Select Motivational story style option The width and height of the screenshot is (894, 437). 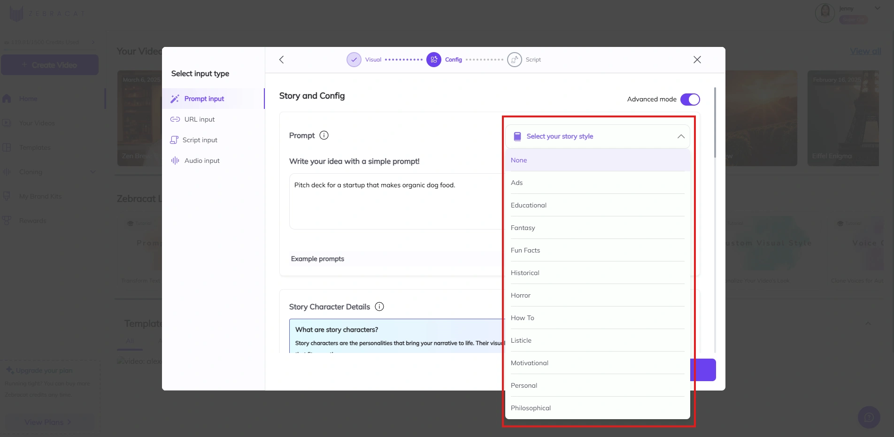(597, 363)
